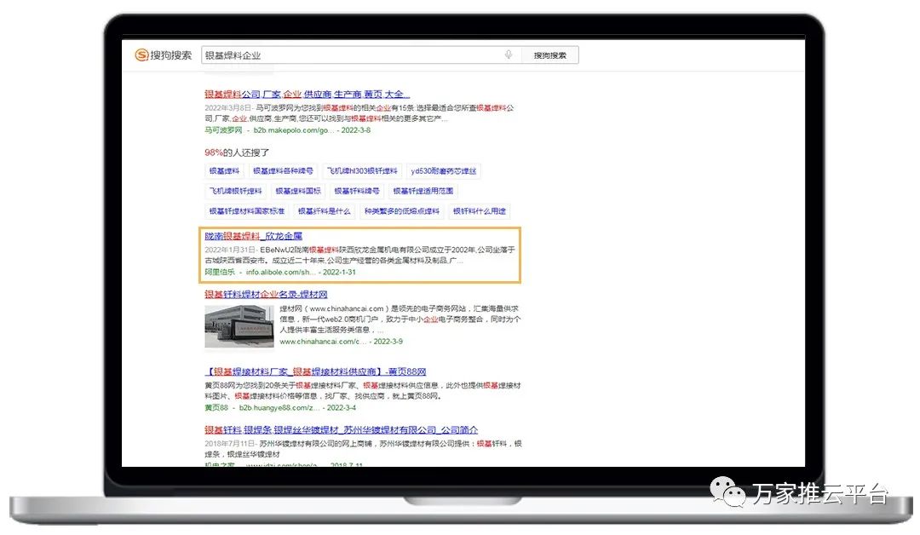Click the factory thumbnail in 焊材网 result
Screen dimensions: 920x535
(239, 326)
